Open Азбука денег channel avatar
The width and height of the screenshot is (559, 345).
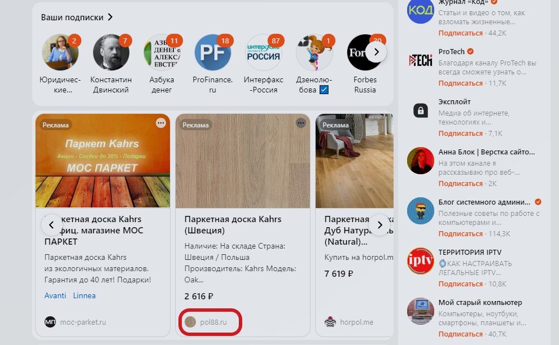[x=162, y=52]
